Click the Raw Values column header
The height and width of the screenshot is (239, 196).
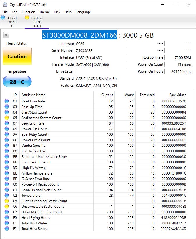pyautogui.click(x=177, y=95)
